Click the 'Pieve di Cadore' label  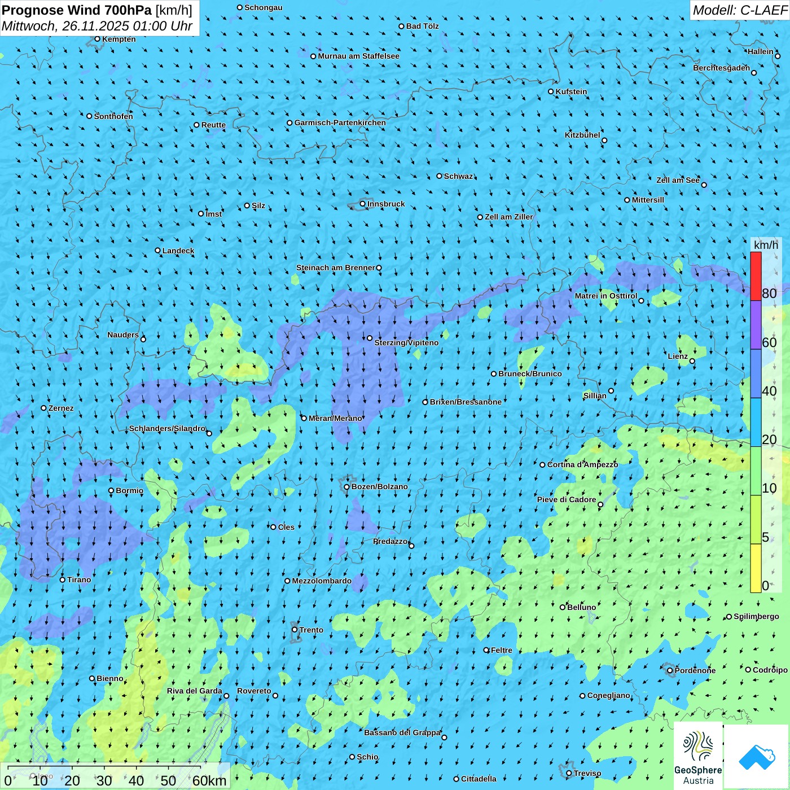point(566,499)
